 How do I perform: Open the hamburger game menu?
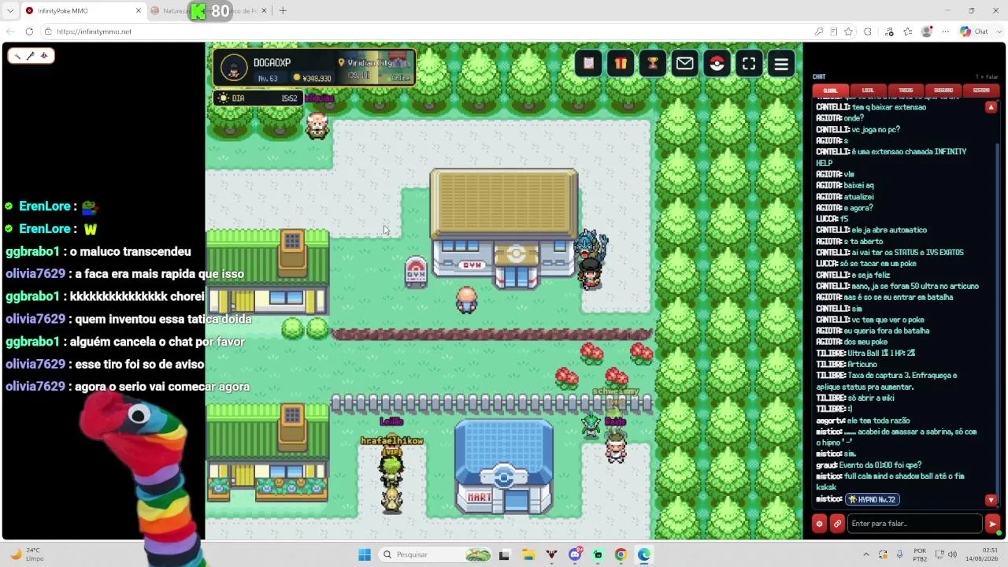click(x=781, y=64)
